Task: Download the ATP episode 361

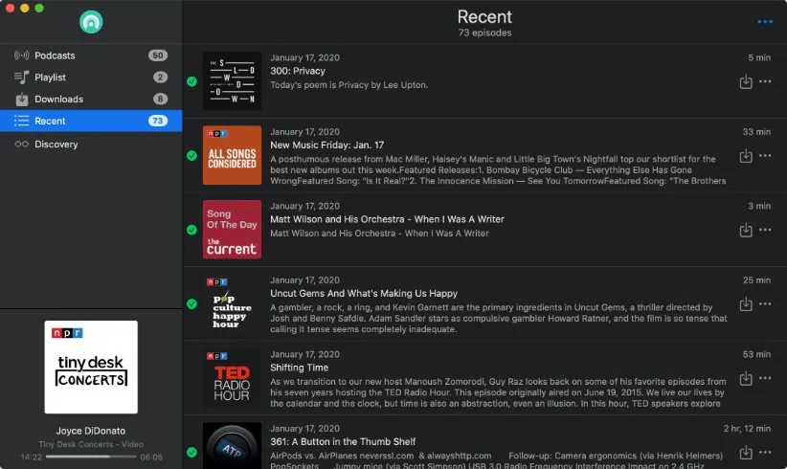Action: pos(746,452)
